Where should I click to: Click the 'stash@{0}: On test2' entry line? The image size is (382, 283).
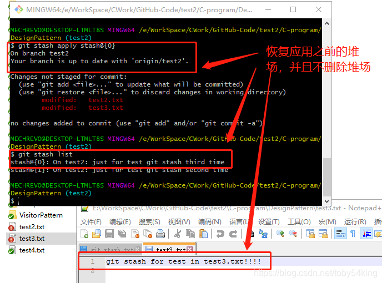click(x=117, y=162)
